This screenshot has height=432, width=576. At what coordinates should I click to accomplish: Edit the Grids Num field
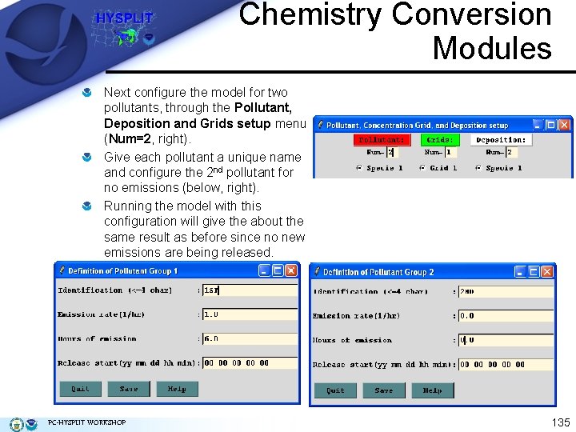click(450, 152)
